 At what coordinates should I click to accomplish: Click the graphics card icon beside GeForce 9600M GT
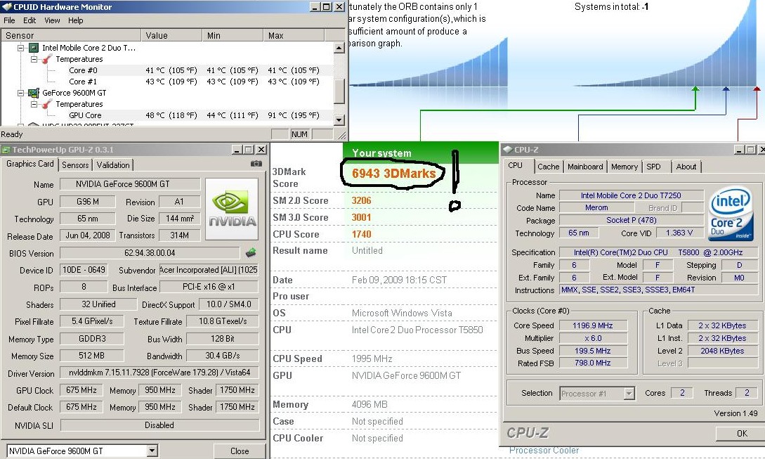pos(34,93)
